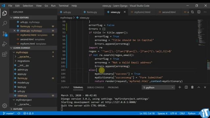Click the Synchronize Changes status icon
The height and width of the screenshot is (118, 210).
19,113
